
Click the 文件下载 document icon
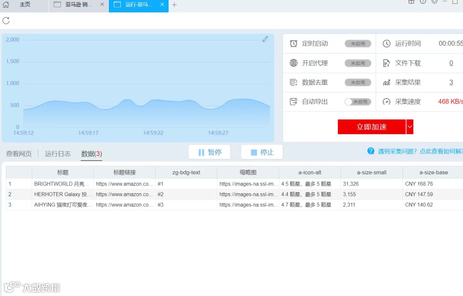click(x=387, y=63)
